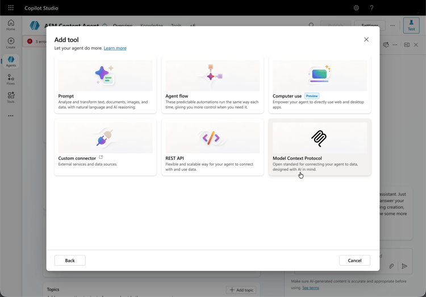The height and width of the screenshot is (297, 426).
Task: Go Back in the Add tool dialog
Action: point(70,260)
